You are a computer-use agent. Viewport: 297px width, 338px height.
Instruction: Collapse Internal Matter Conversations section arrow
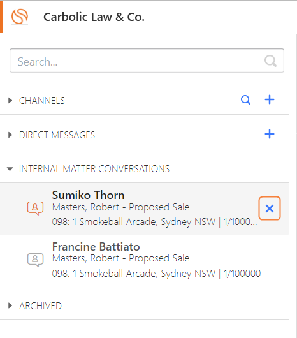[x=10, y=169]
